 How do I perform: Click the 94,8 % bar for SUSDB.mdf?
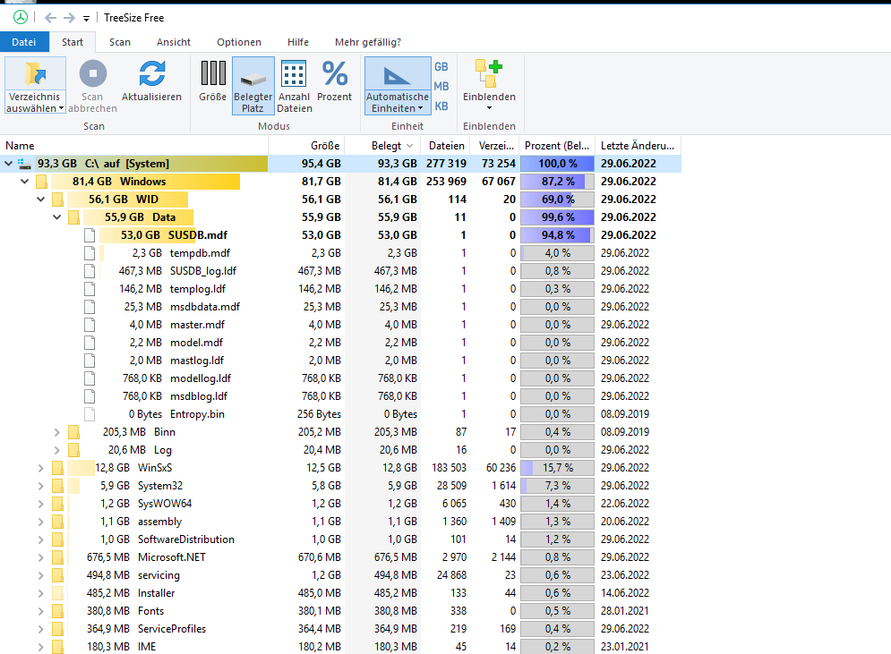558,235
